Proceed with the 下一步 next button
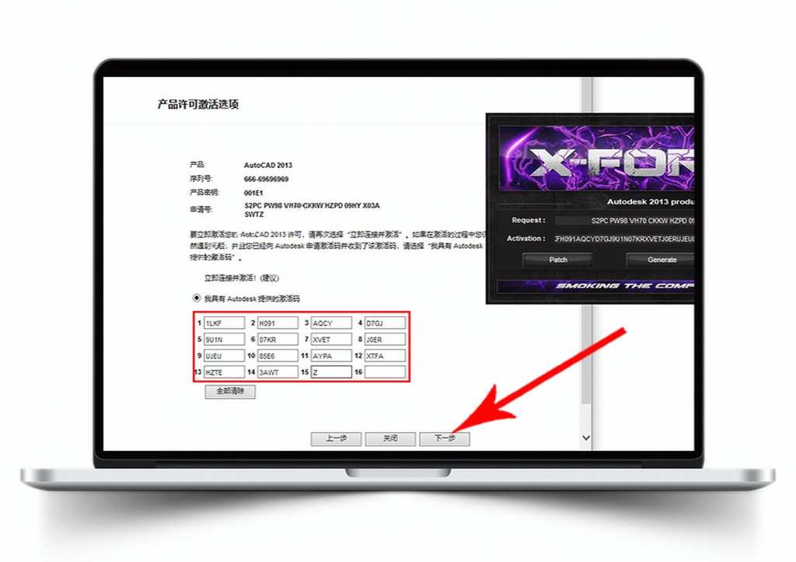 tap(445, 438)
